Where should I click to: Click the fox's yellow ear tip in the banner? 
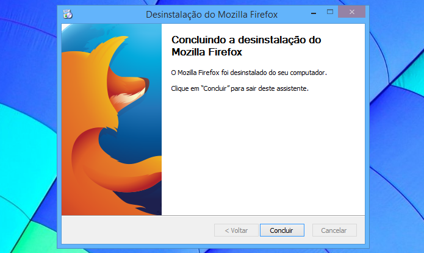tap(122, 38)
